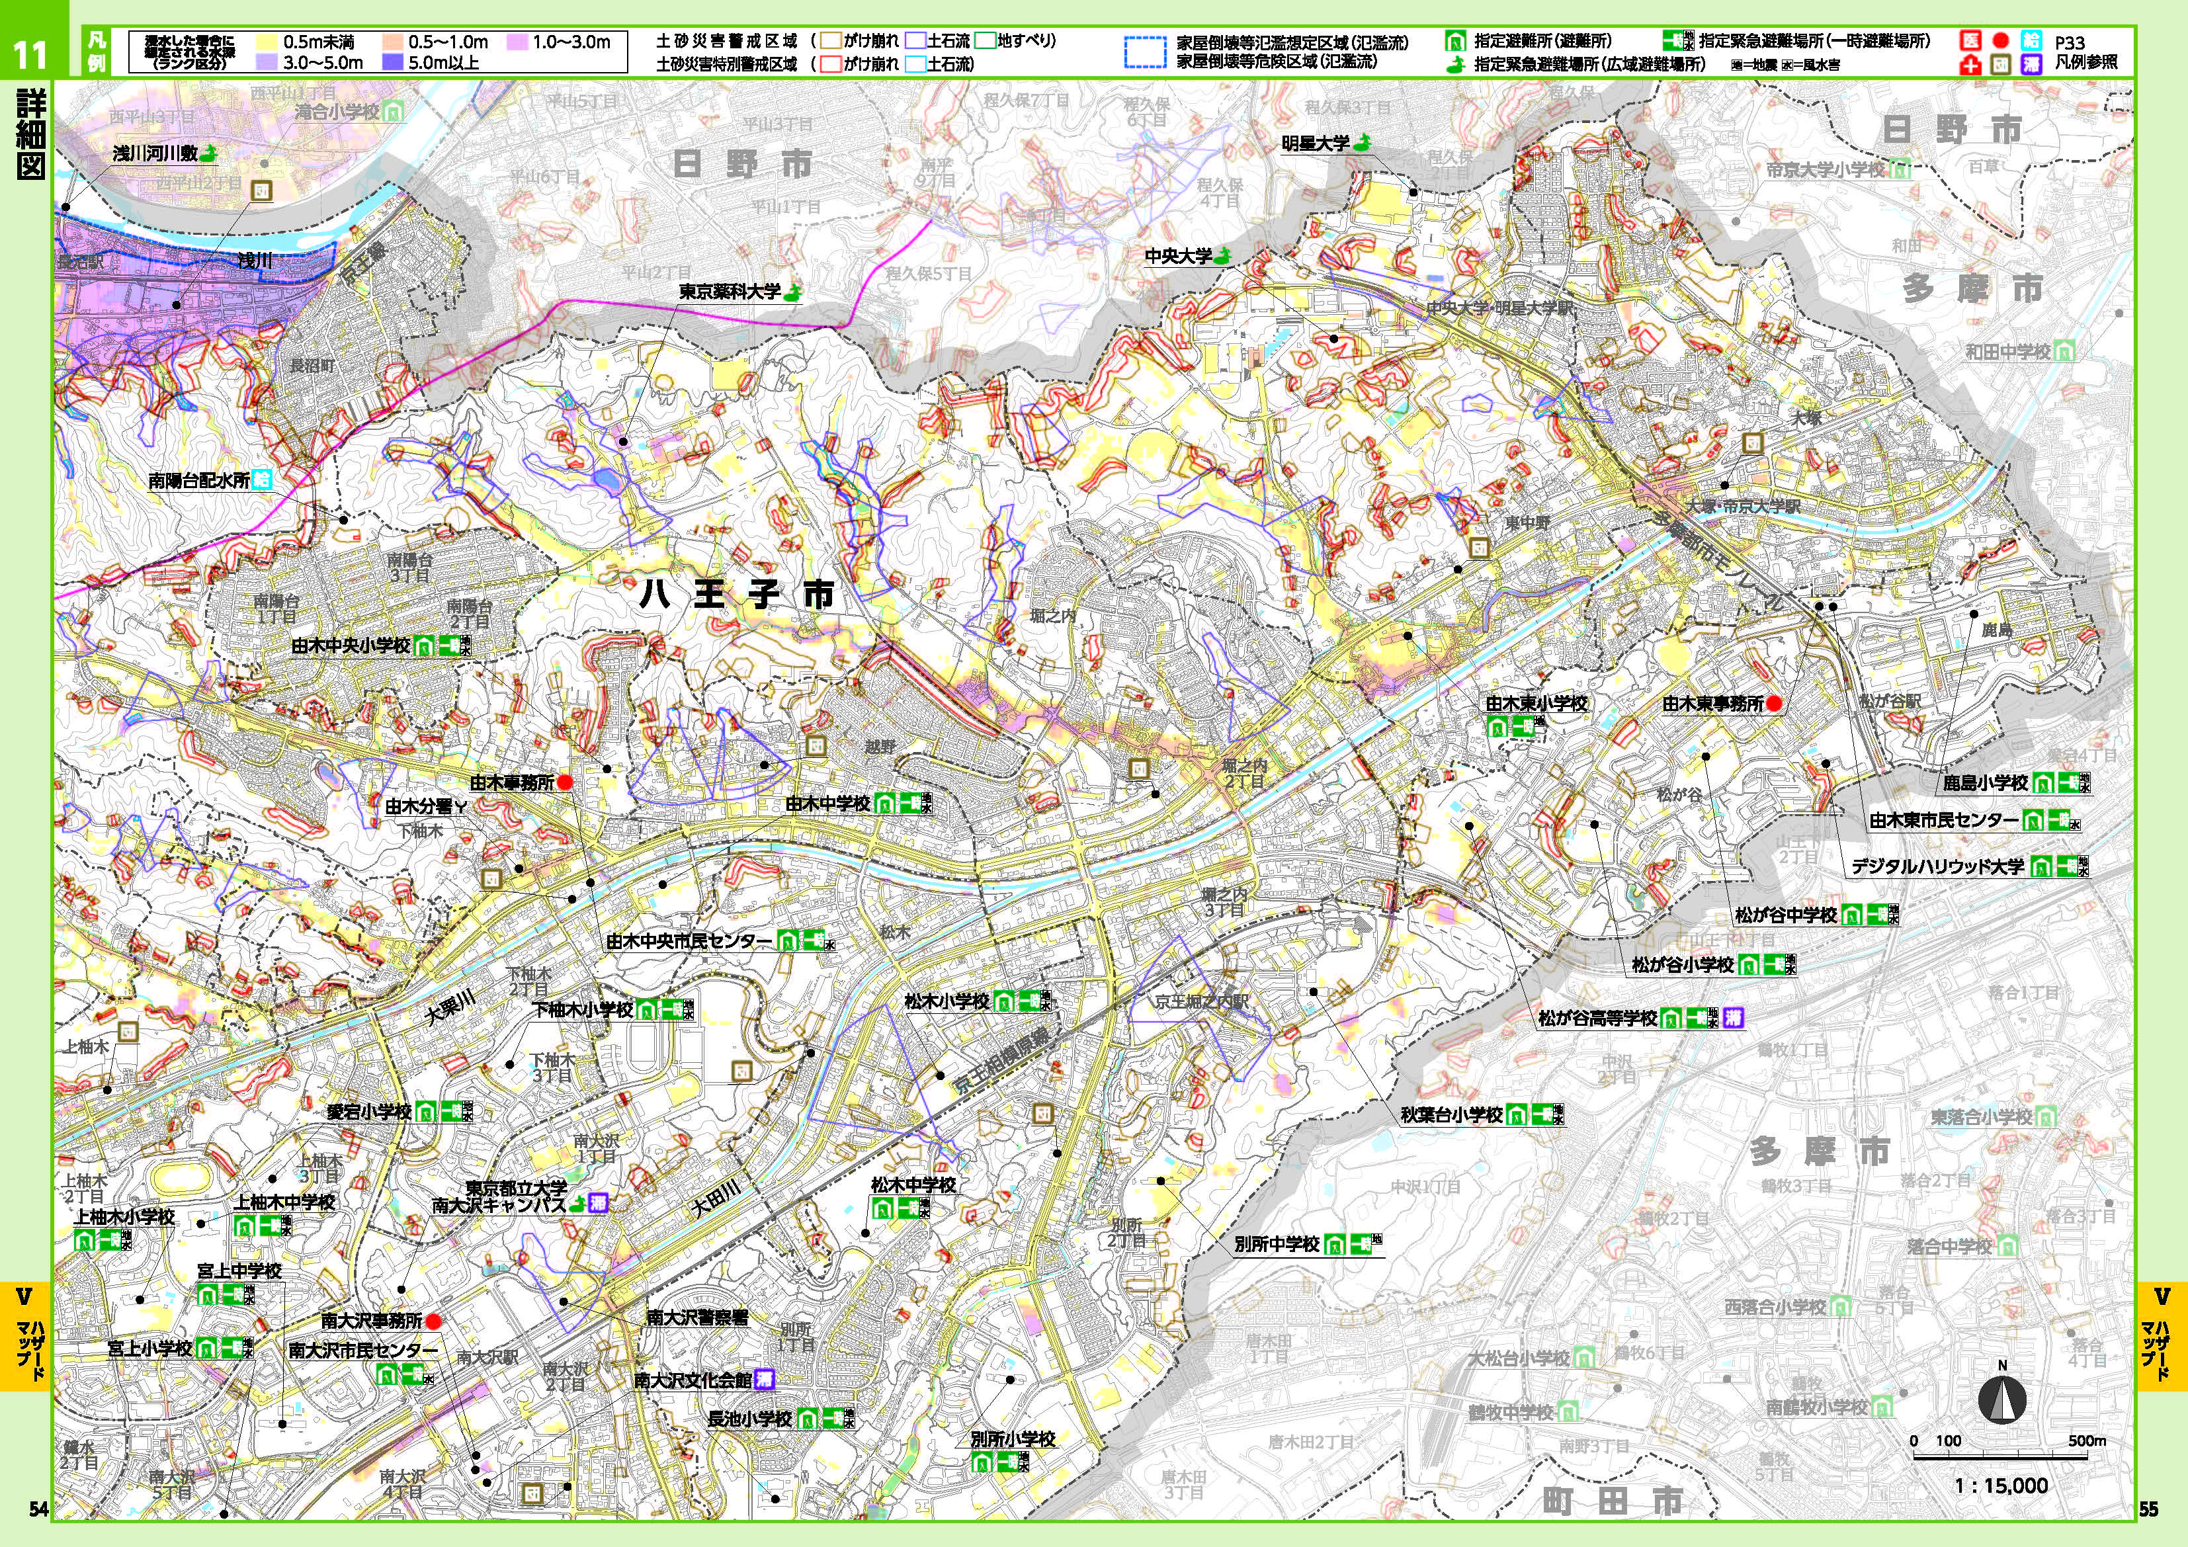
Task: Click the red dot at 由木東事務所
Action: click(x=1773, y=704)
